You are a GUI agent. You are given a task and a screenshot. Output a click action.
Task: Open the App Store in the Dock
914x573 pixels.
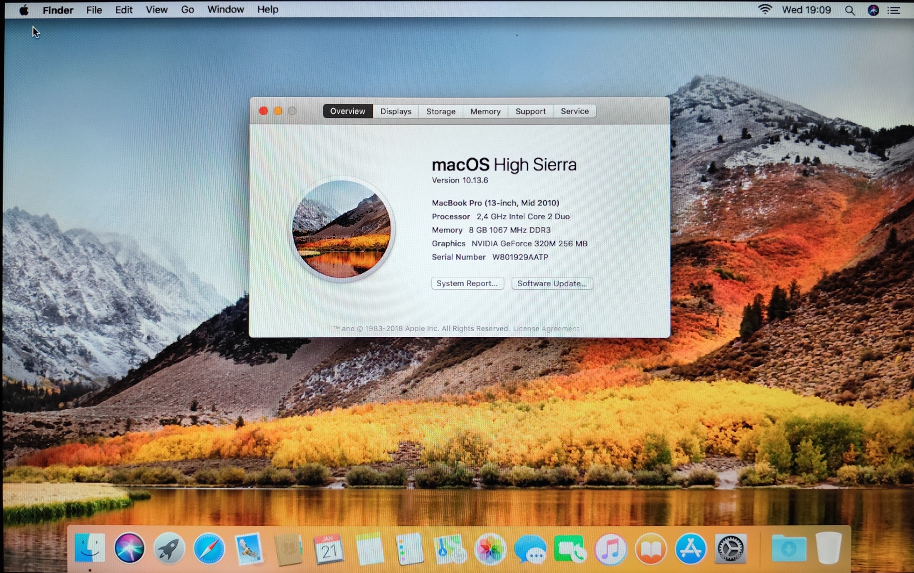click(690, 549)
